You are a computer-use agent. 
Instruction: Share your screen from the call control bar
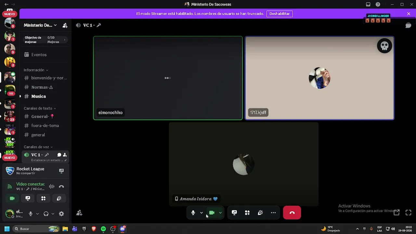coord(234,213)
